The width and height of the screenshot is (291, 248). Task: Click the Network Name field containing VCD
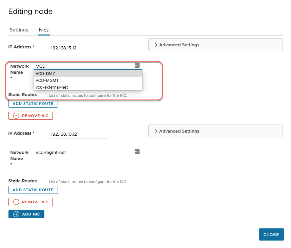85,66
